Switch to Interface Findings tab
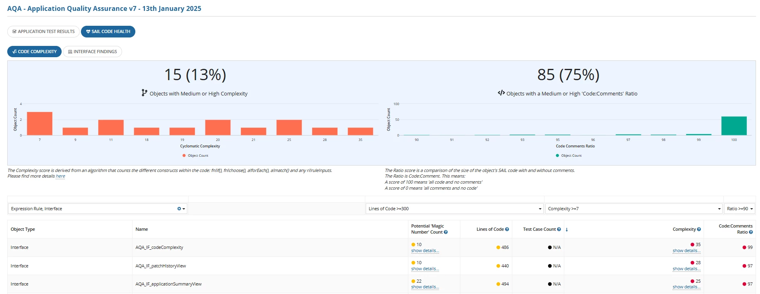Image resolution: width=760 pixels, height=294 pixels. point(92,52)
